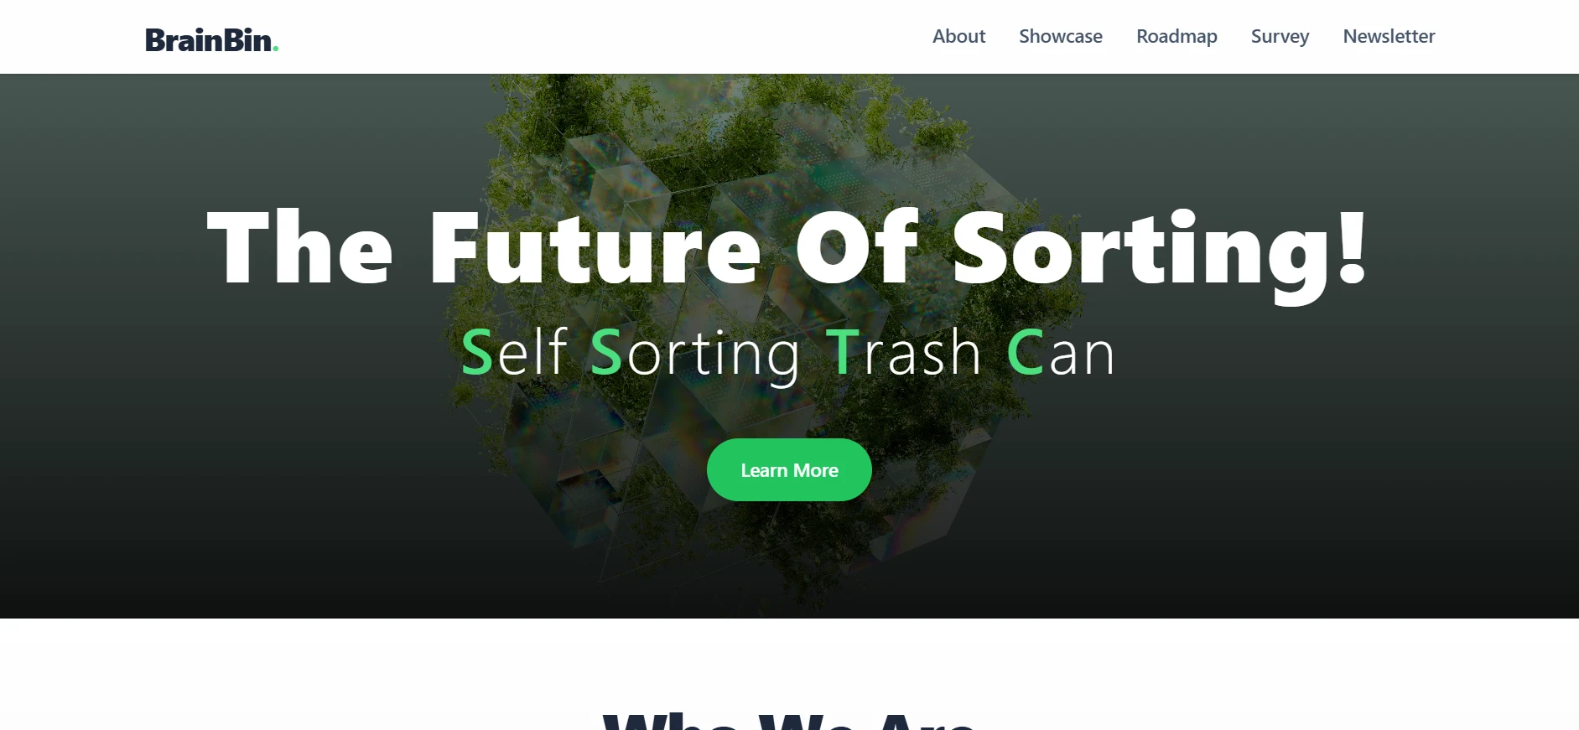Viewport: 1579px width, 730px height.
Task: Click the green letter S in "Self"
Action: [476, 352]
